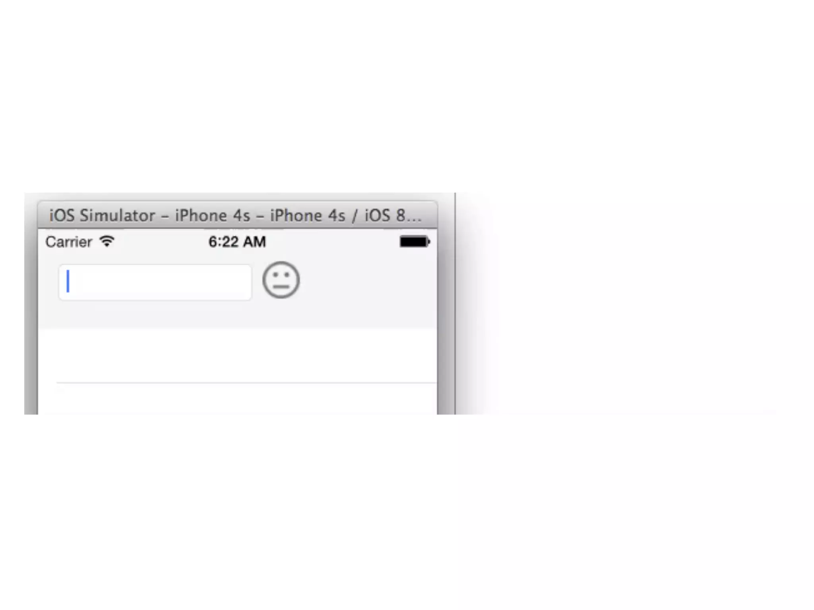Select the empty row below the separator line

point(238,399)
